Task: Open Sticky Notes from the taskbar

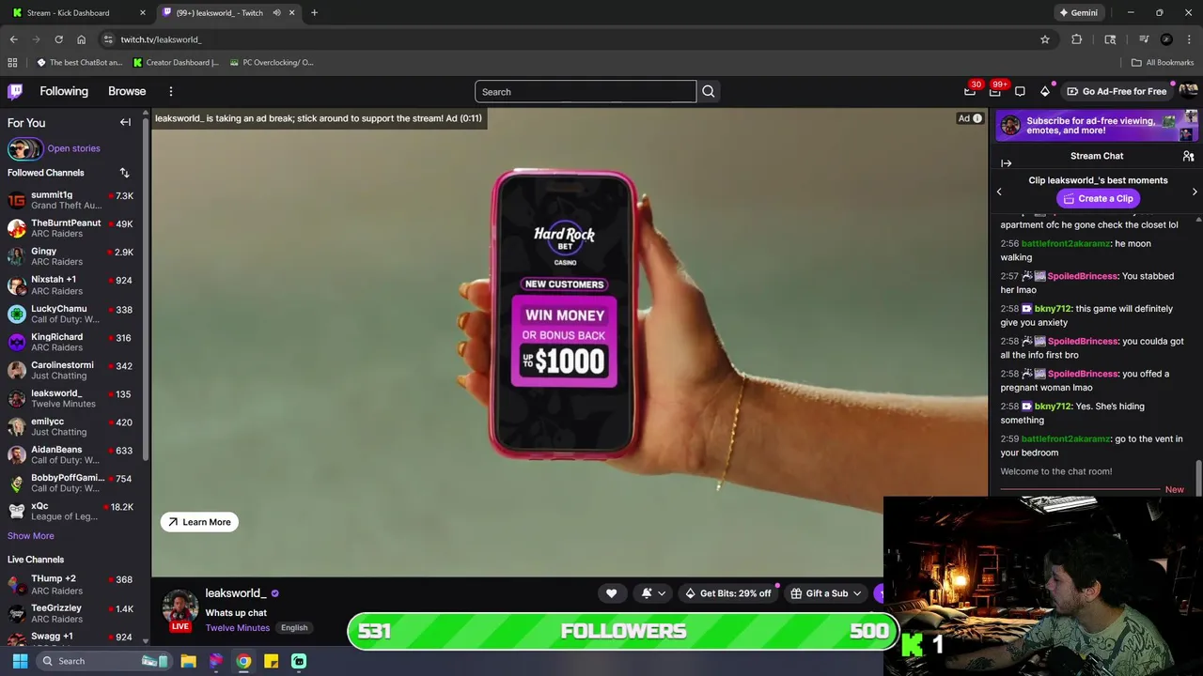Action: (x=271, y=661)
